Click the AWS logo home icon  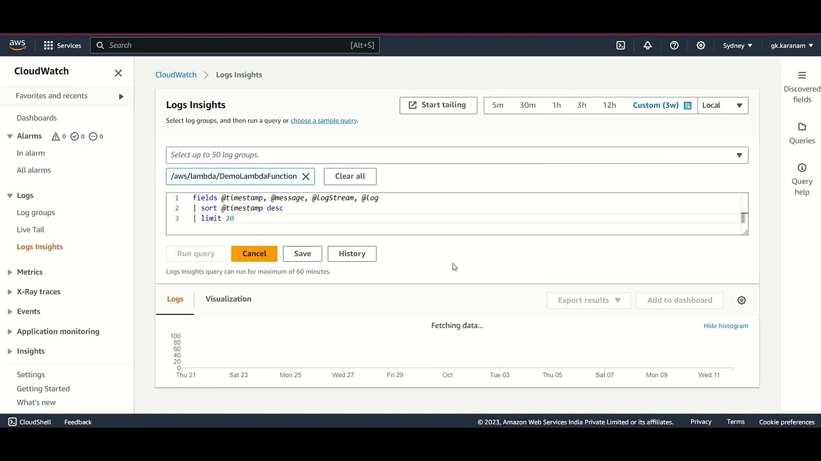(17, 45)
